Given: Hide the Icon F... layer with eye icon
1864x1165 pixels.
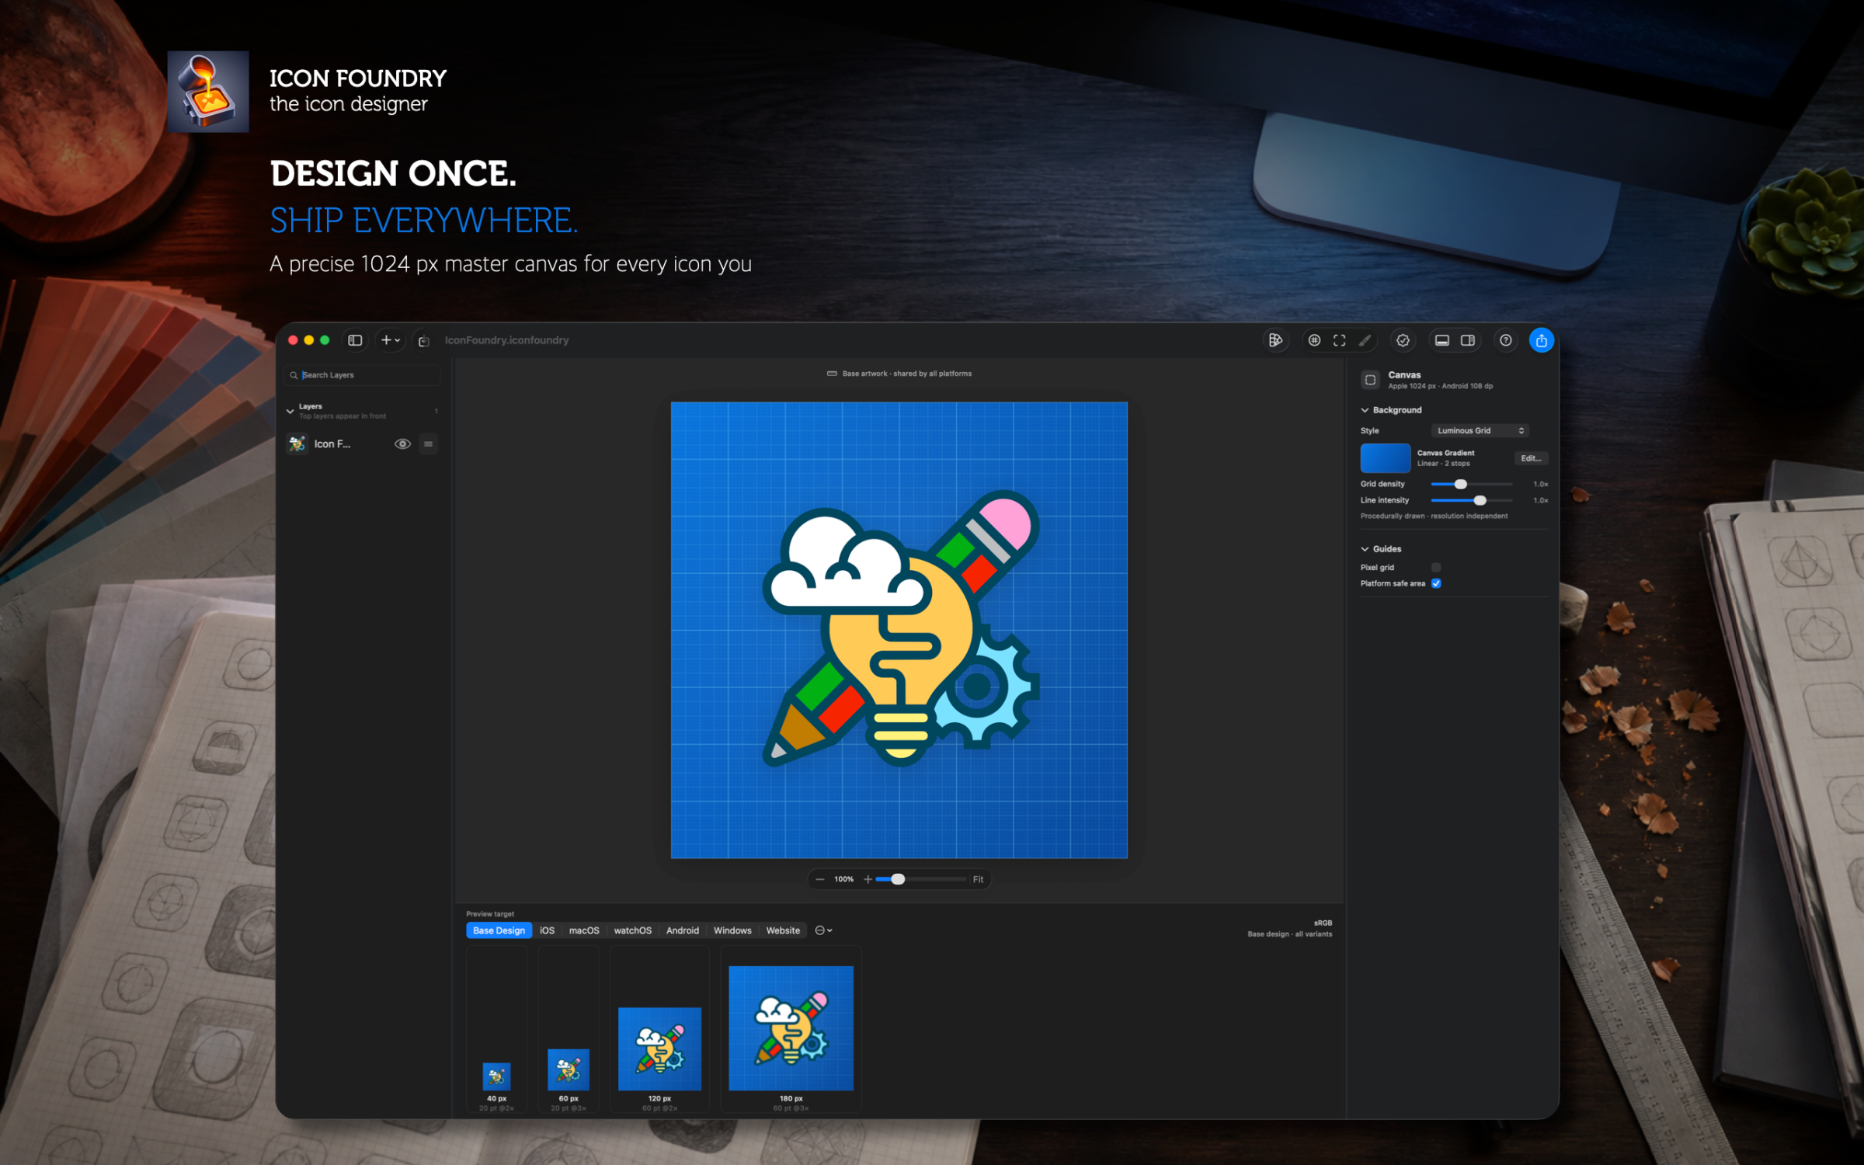Looking at the screenshot, I should (402, 444).
